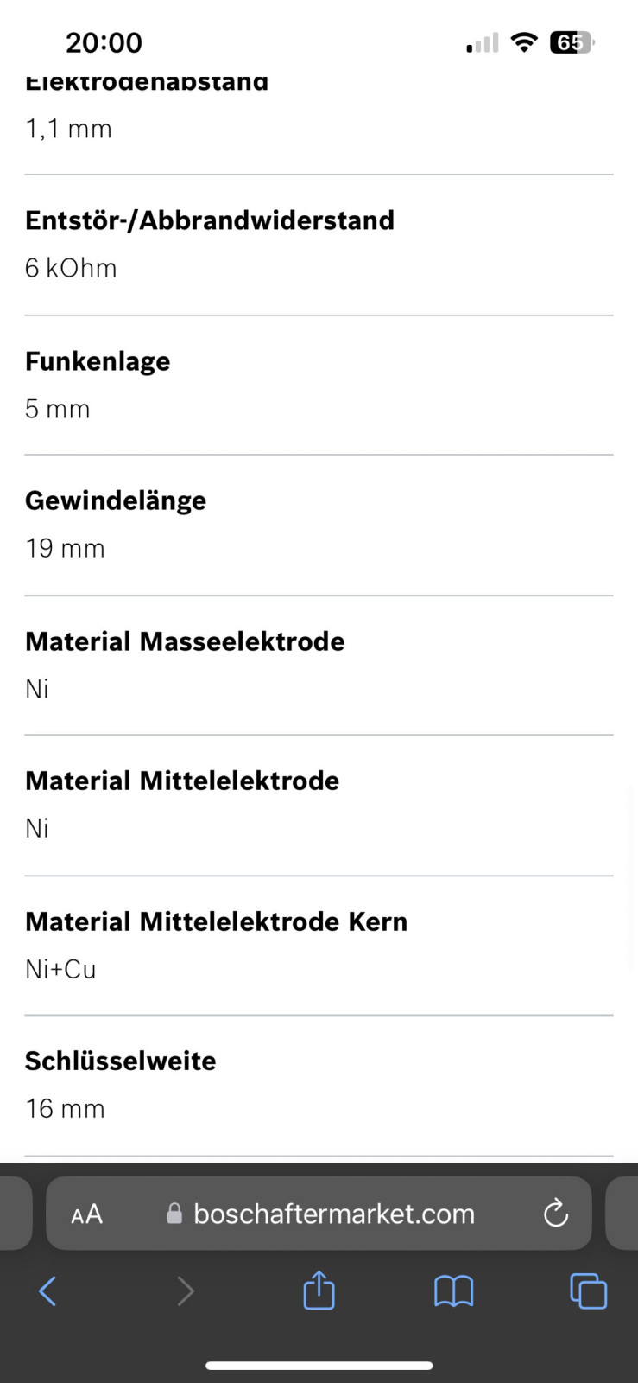638x1383 pixels.
Task: Open the Bookmarks book icon
Action: coord(453,1291)
